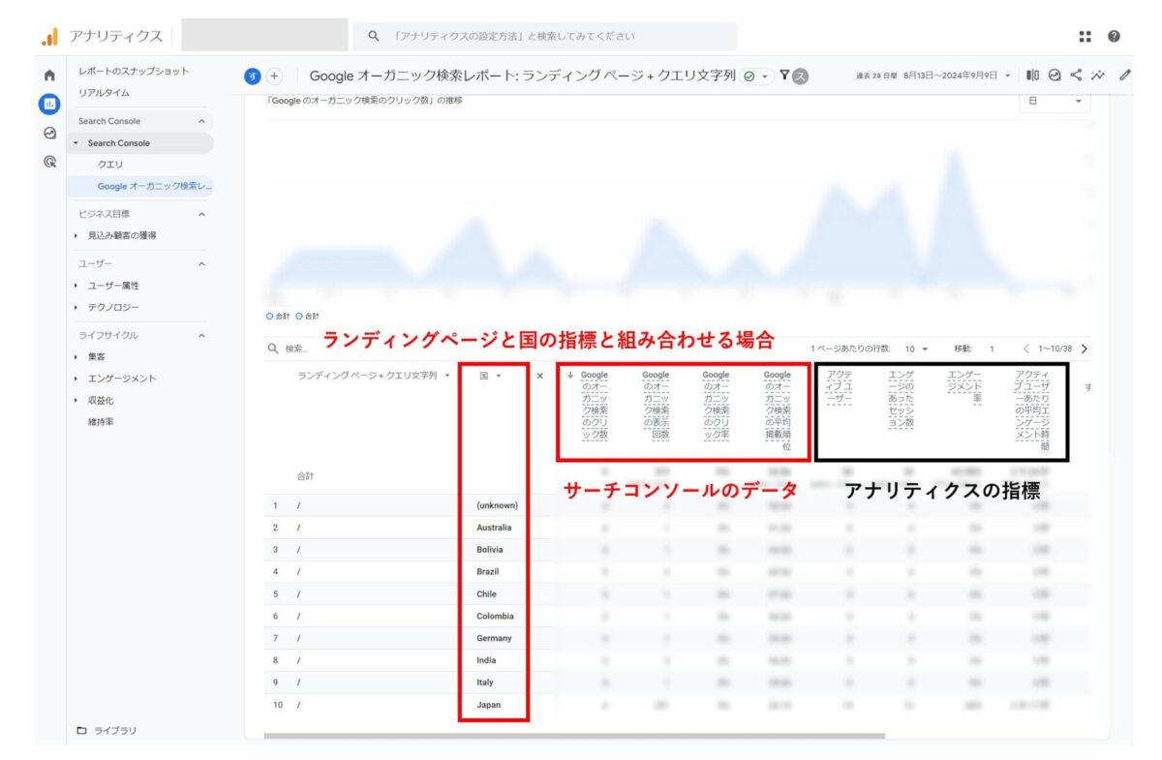Open the date range dropdown
Image resolution: width=1162 pixels, height=760 pixels.
(1007, 76)
